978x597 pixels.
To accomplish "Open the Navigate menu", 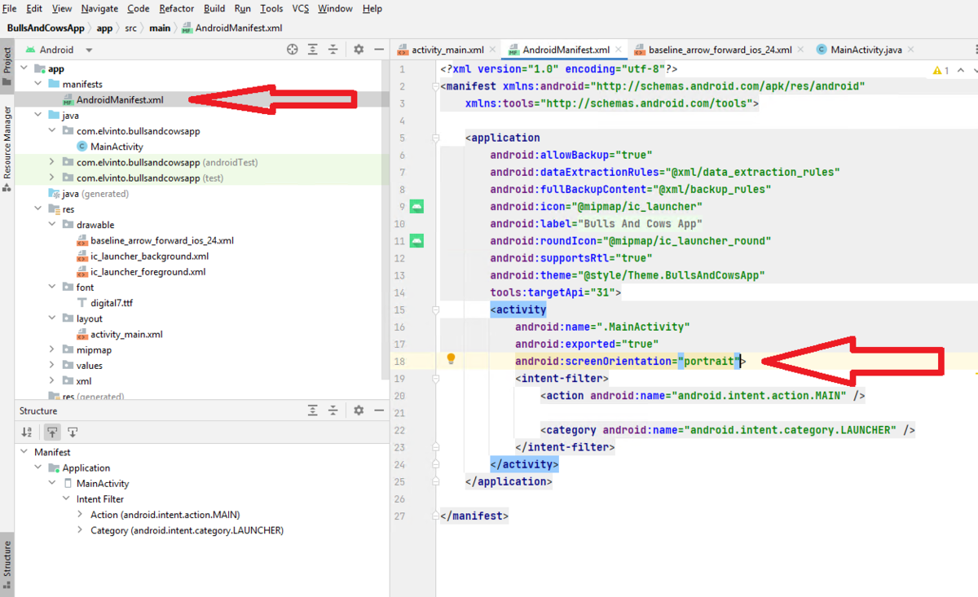I will (99, 8).
